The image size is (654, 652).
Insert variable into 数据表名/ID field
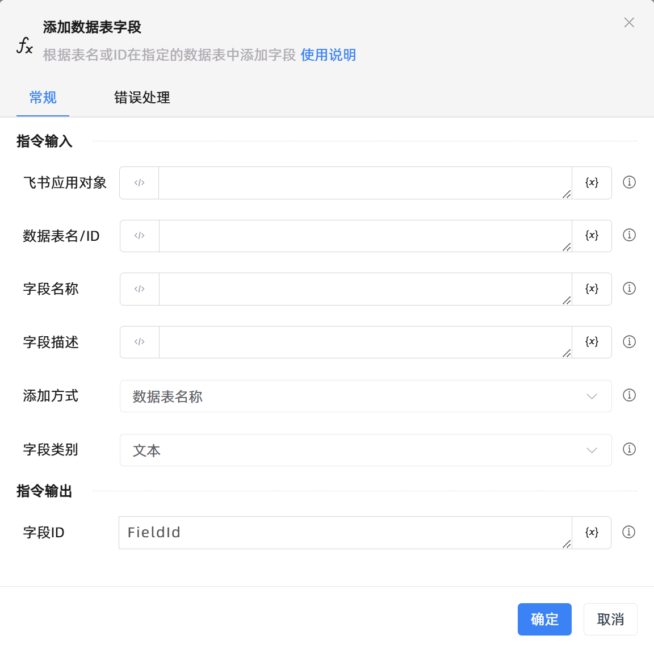tap(592, 236)
